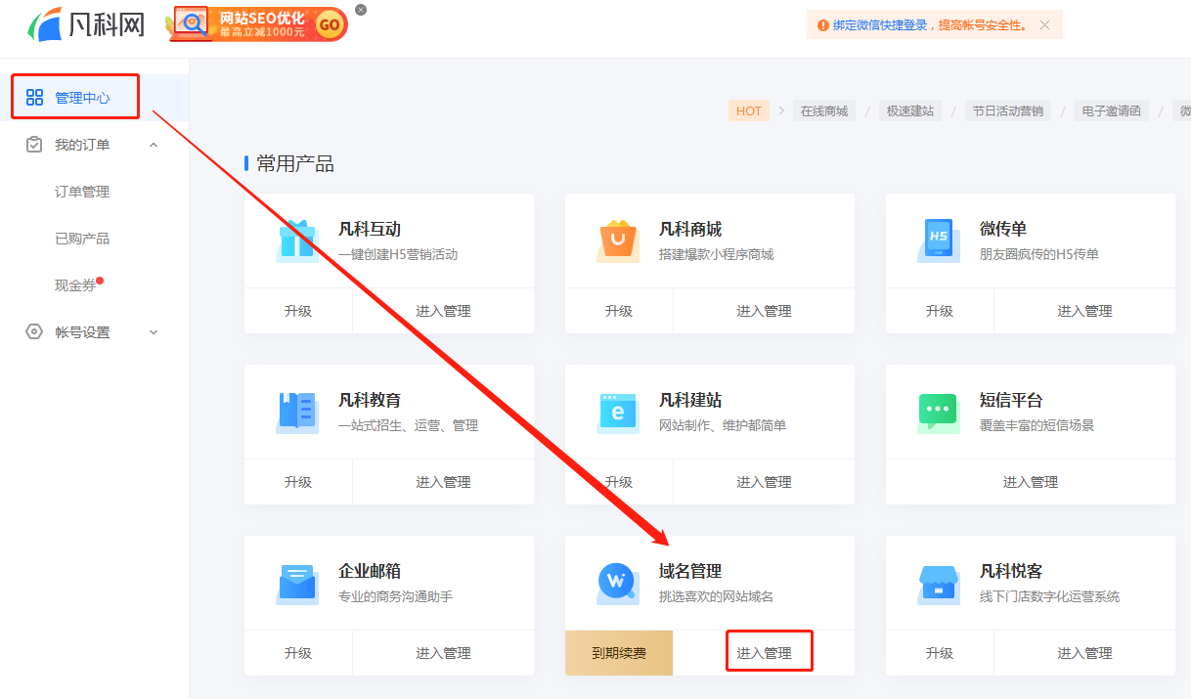Click the 企业邮箱 envelope icon
1191x699 pixels.
297,583
